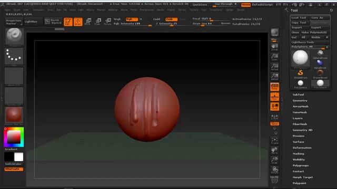The width and height of the screenshot is (337, 189).
Task: Expand the Polygroups subpalette
Action: click(301, 165)
